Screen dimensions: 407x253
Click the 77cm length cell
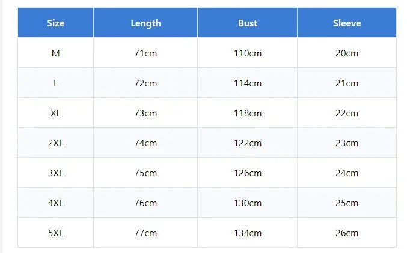(x=145, y=233)
